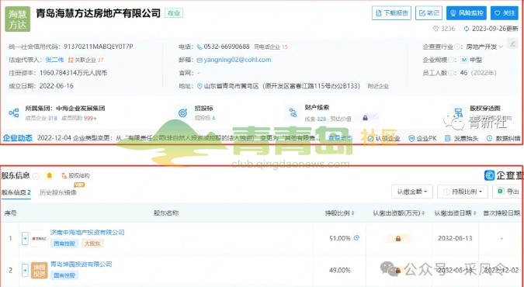The image size is (524, 287).
Task: Click the 49.00% share value
Action: [339, 270]
